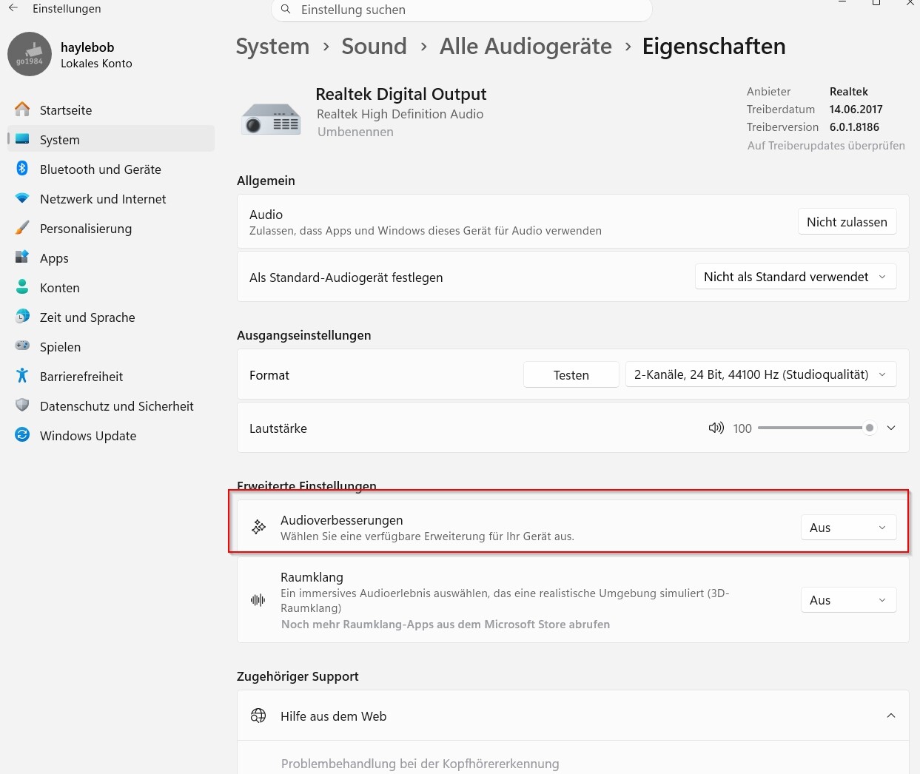
Task: Click the back arrow icon
Action: click(13, 8)
